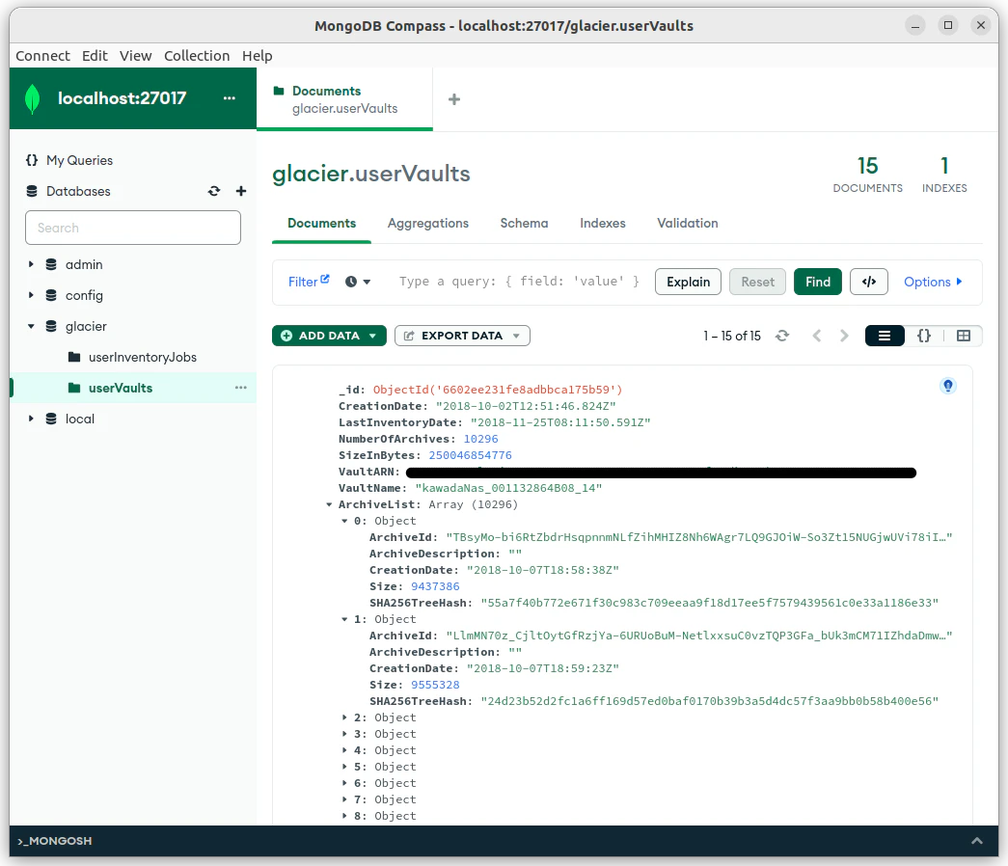Open the Edit menu
Image resolution: width=1008 pixels, height=866 pixels.
tap(95, 56)
